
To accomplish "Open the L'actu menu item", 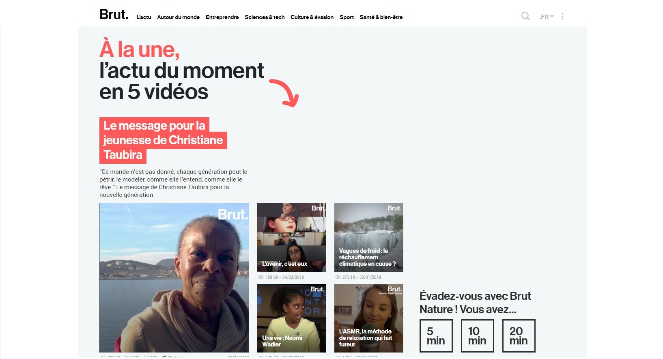I will click(x=144, y=17).
